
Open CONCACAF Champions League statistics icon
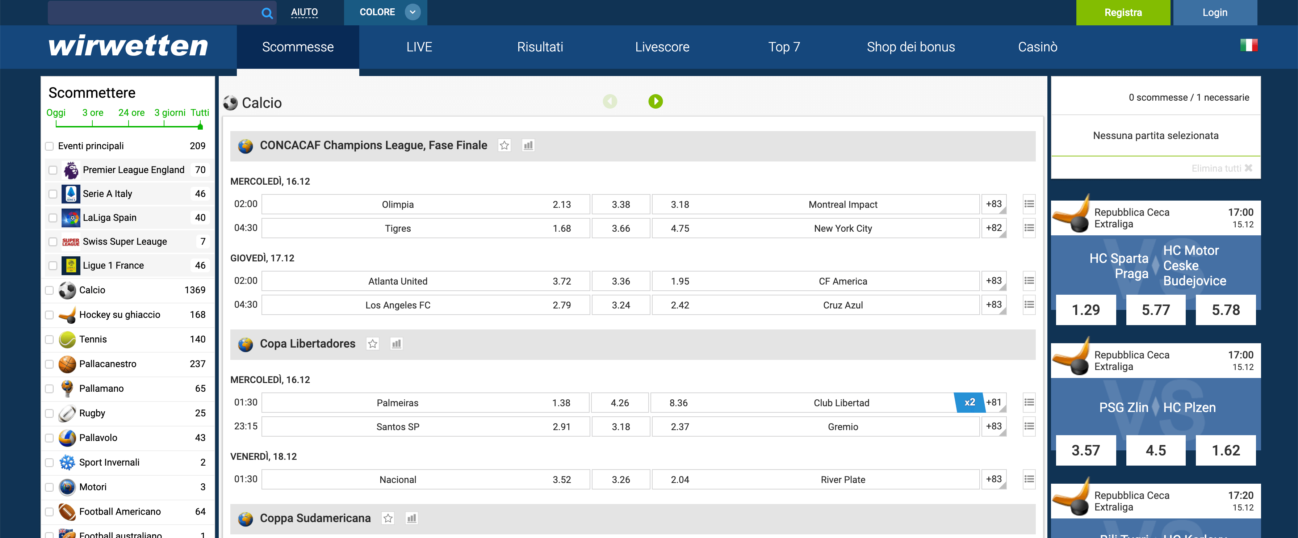tap(528, 146)
